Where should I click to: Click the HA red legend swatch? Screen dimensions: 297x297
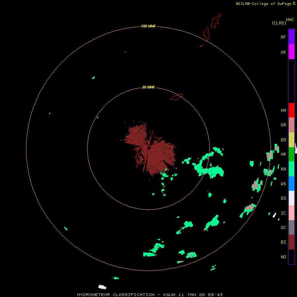(291, 110)
